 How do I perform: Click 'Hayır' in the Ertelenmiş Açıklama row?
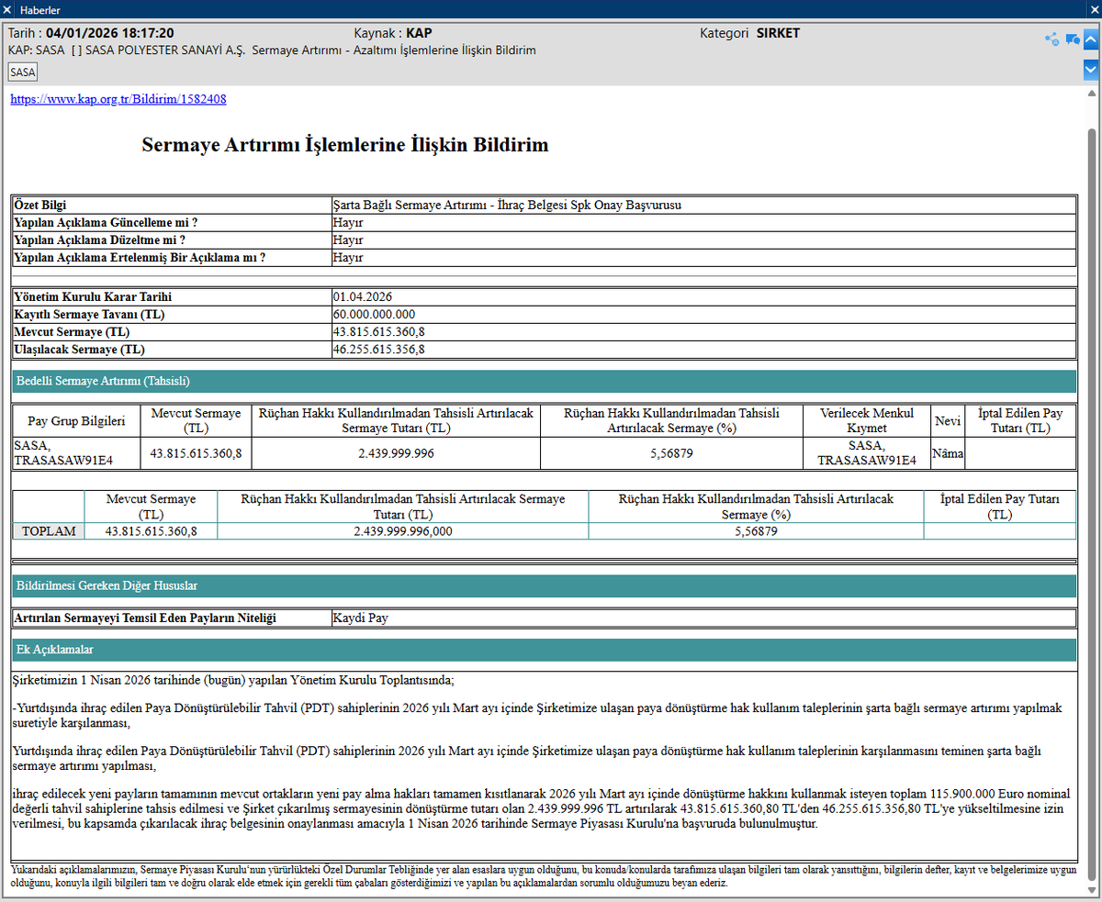coord(348,258)
